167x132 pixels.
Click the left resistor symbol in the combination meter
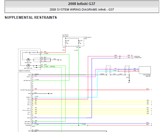pyautogui.click(x=26, y=53)
